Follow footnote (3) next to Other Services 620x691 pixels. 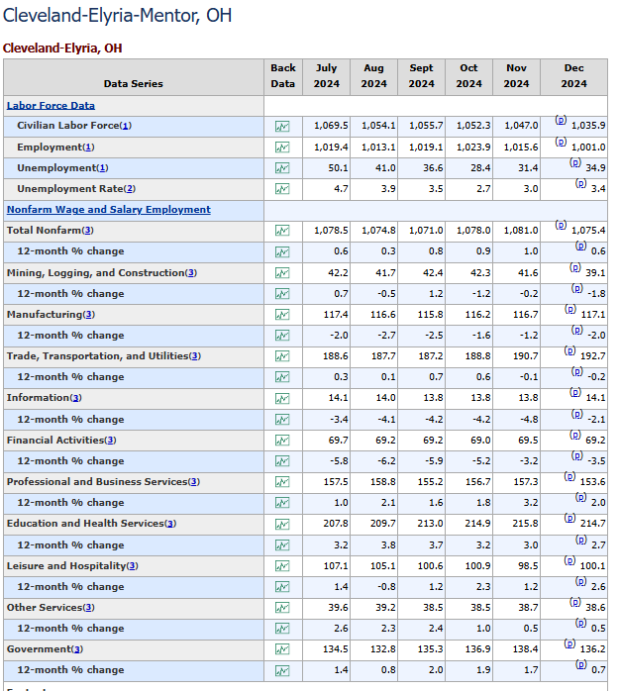[88, 608]
